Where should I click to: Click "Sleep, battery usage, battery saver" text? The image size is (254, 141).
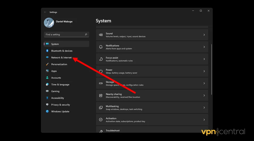[x=121, y=73]
